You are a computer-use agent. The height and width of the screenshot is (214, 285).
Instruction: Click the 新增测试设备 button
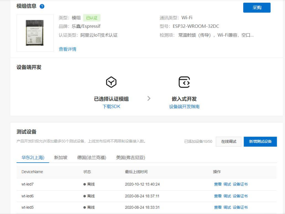[261, 141]
